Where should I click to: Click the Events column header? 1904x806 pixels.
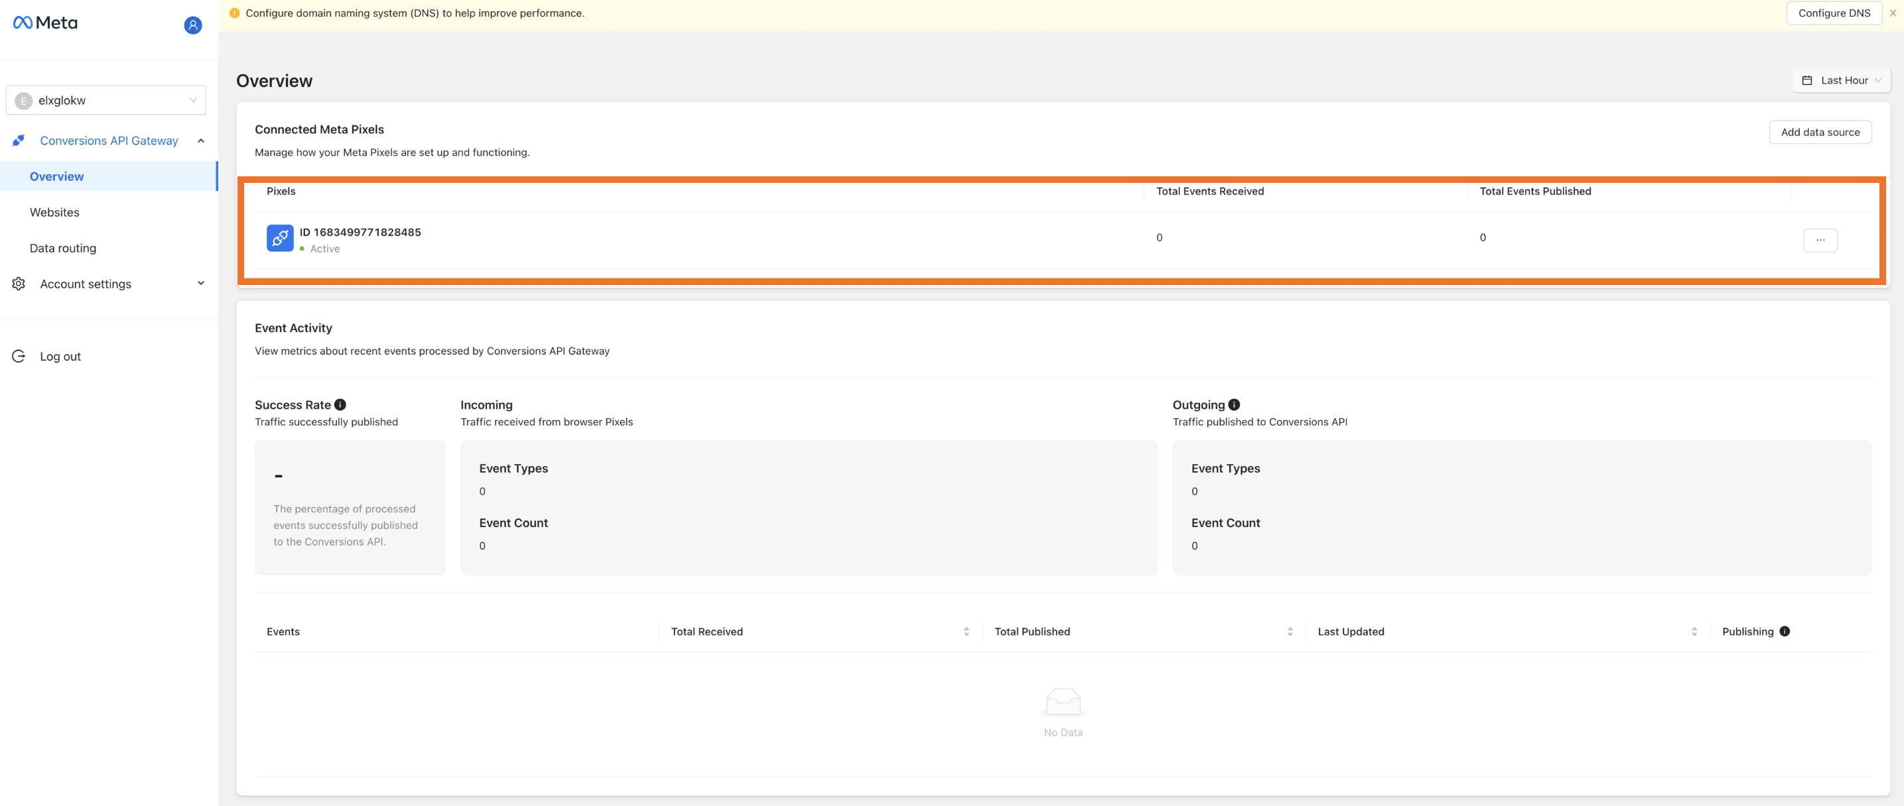tap(283, 632)
